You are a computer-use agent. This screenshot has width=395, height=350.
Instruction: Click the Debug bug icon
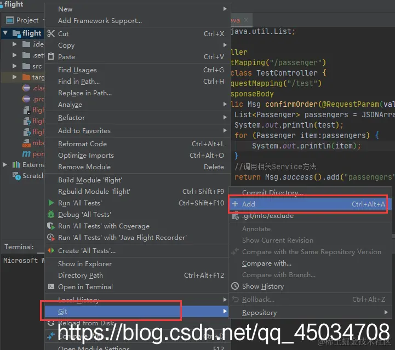pyautogui.click(x=51, y=214)
